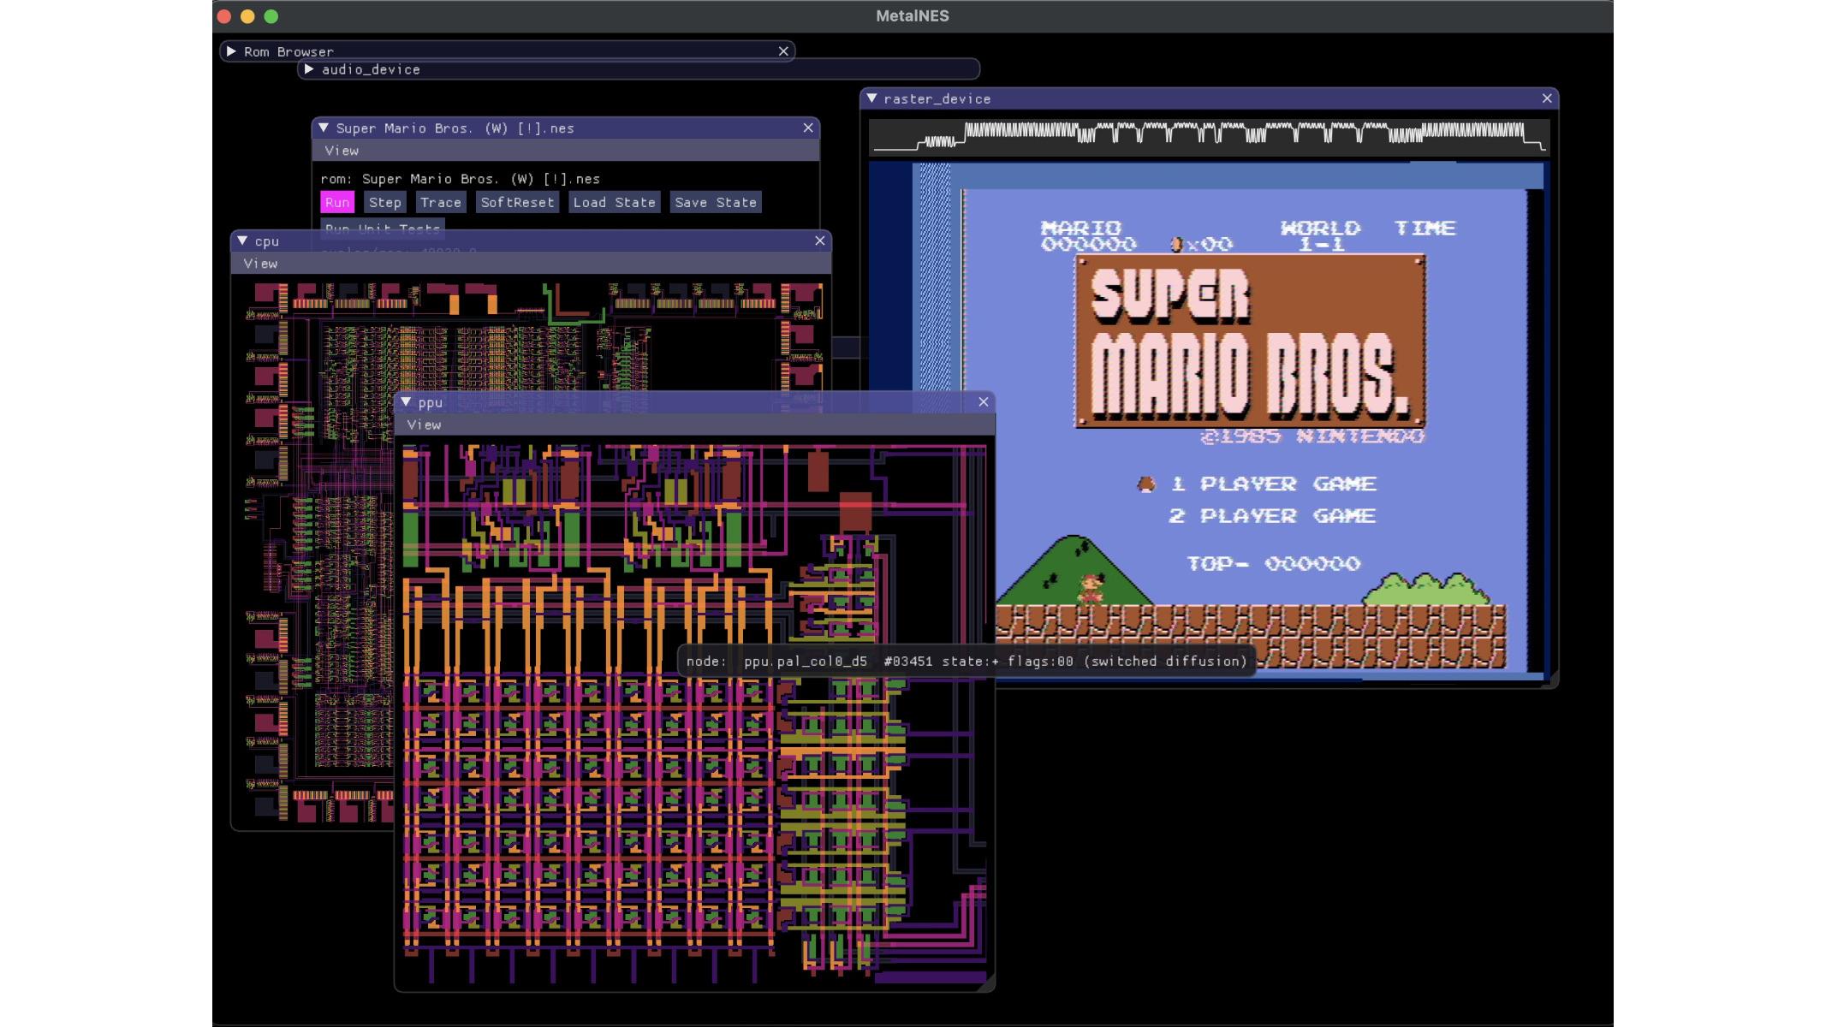Click the green hill in game display
The height and width of the screenshot is (1027, 1826).
1073,572
